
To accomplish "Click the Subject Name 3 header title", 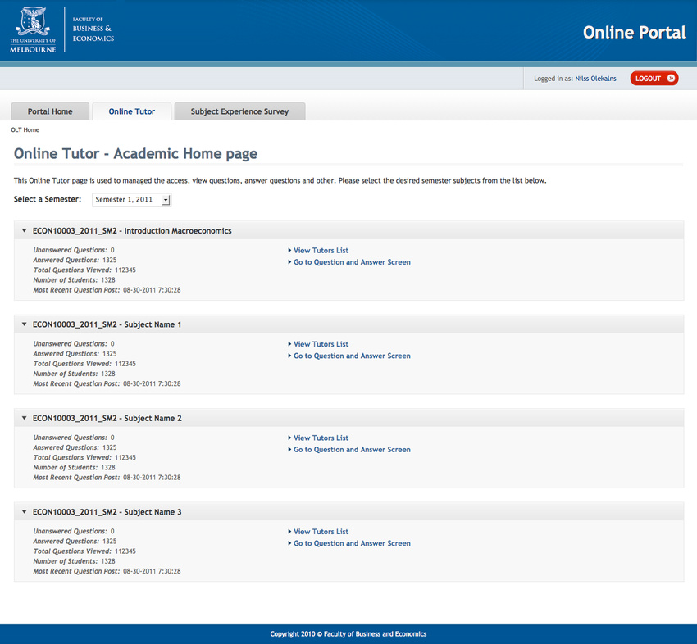I will pyautogui.click(x=107, y=512).
